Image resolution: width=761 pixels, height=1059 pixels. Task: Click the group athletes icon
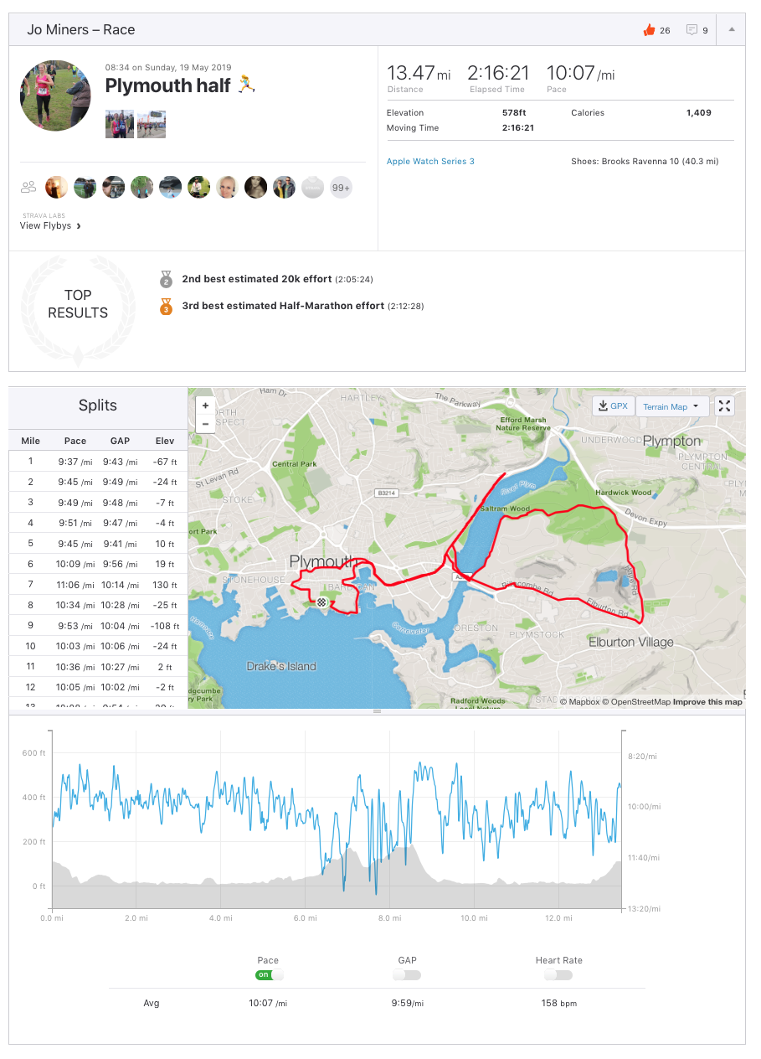29,187
